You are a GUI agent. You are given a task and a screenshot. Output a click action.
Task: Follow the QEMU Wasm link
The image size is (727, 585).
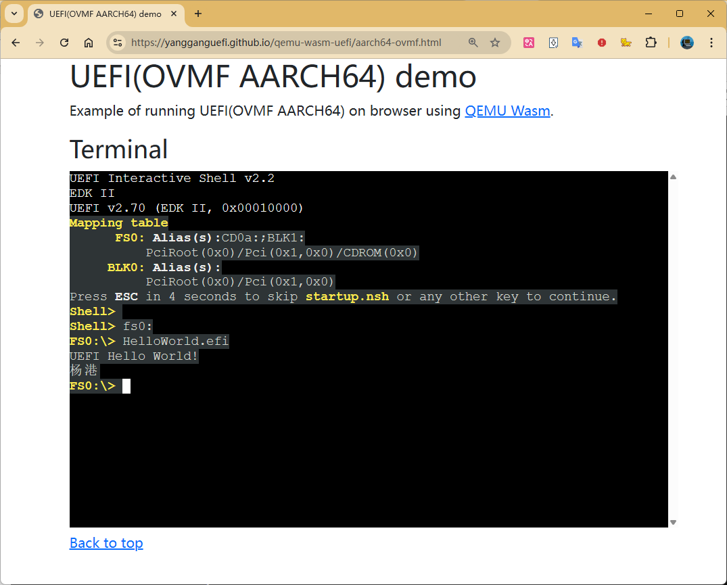(507, 112)
